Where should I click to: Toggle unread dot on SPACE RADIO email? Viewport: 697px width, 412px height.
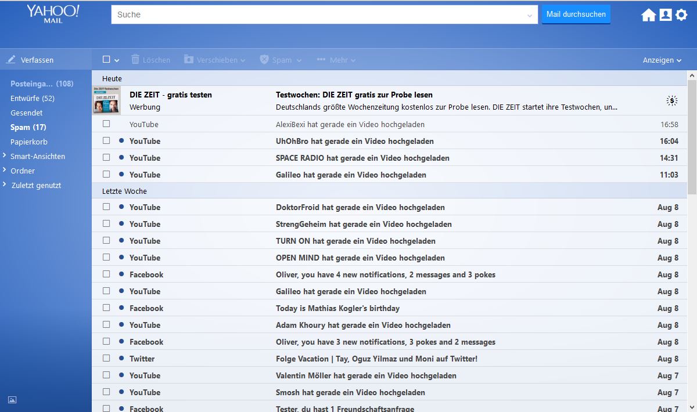[121, 157]
